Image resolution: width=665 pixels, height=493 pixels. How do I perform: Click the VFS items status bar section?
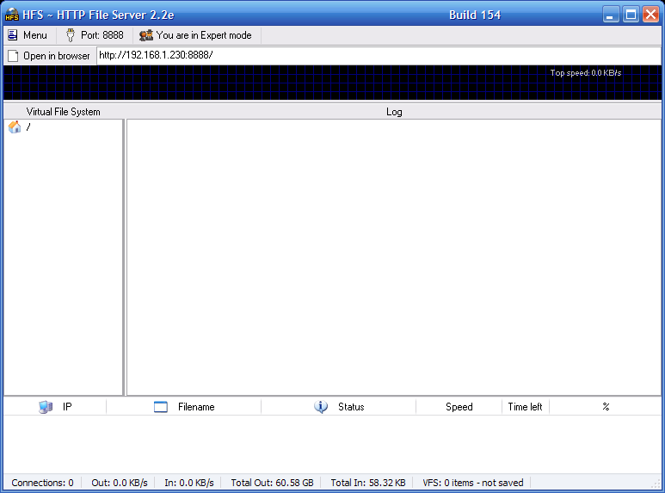pyautogui.click(x=473, y=483)
